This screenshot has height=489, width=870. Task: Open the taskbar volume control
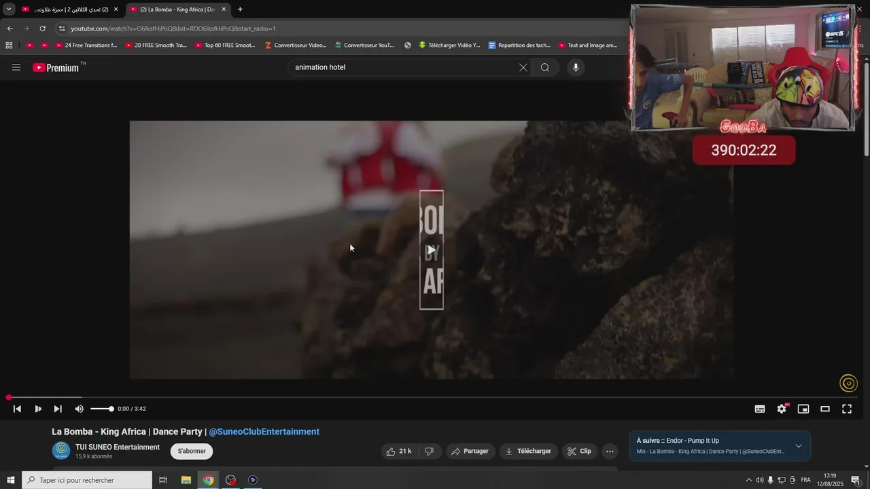click(x=760, y=480)
